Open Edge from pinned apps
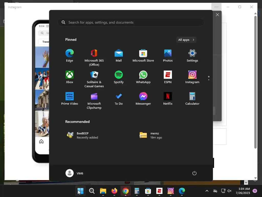This screenshot has width=262, height=197. pos(70,56)
